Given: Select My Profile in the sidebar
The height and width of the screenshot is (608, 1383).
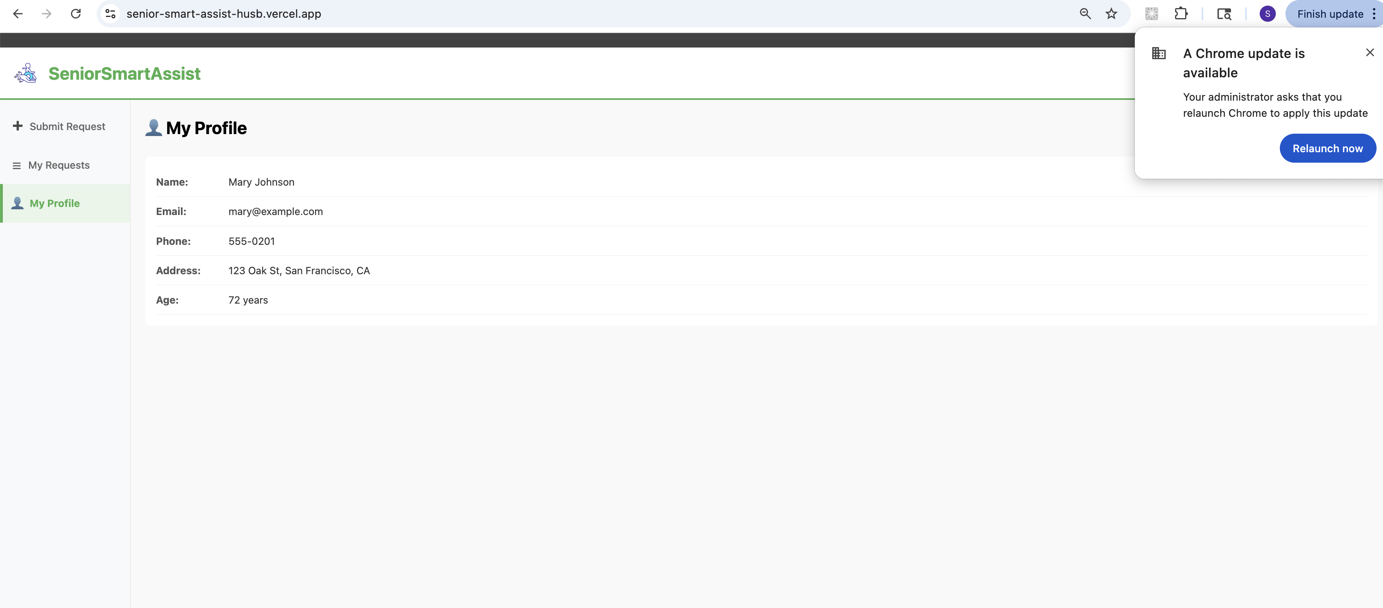Looking at the screenshot, I should pos(65,203).
